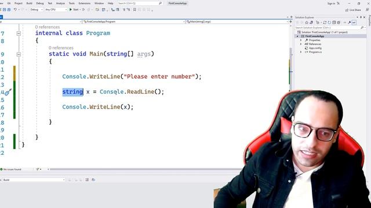This screenshot has width=371, height=208.
Task: Open the Tools menu
Action: coord(72,3)
